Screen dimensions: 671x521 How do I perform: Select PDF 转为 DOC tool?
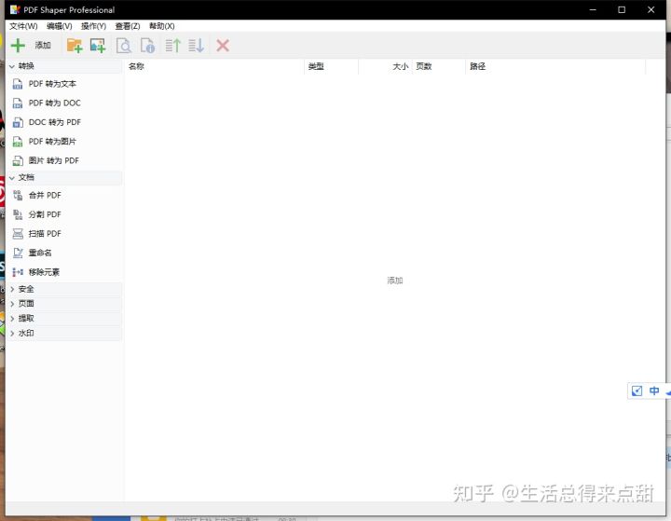(x=54, y=103)
